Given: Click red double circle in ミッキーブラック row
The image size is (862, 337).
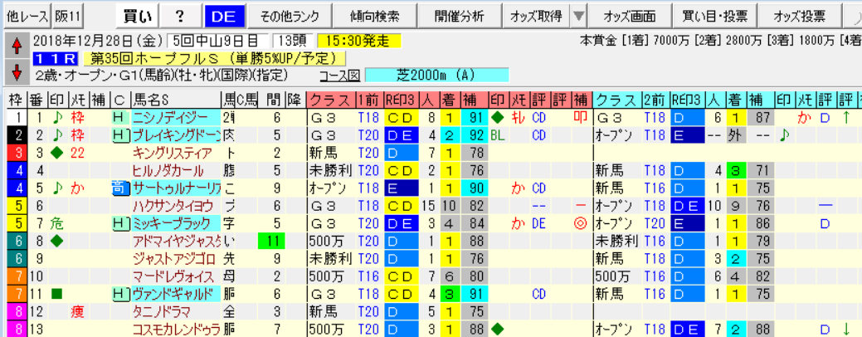Looking at the screenshot, I should pos(582,223).
